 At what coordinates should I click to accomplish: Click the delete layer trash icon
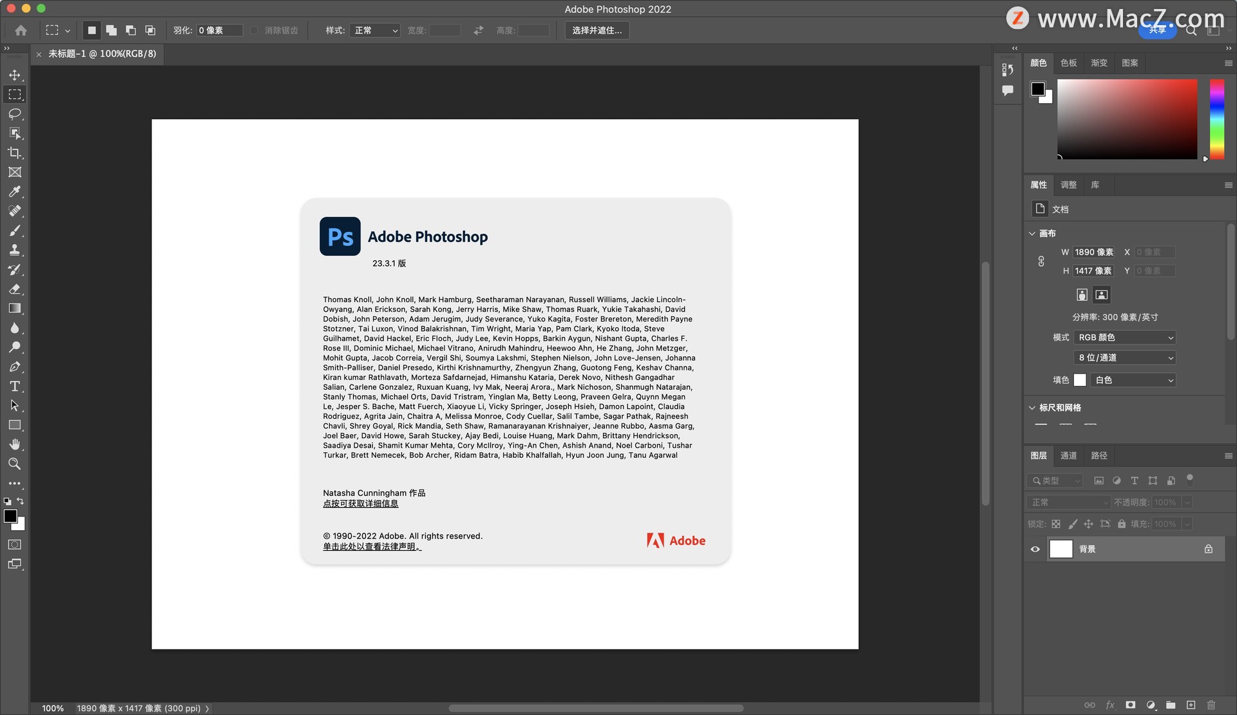1211,705
